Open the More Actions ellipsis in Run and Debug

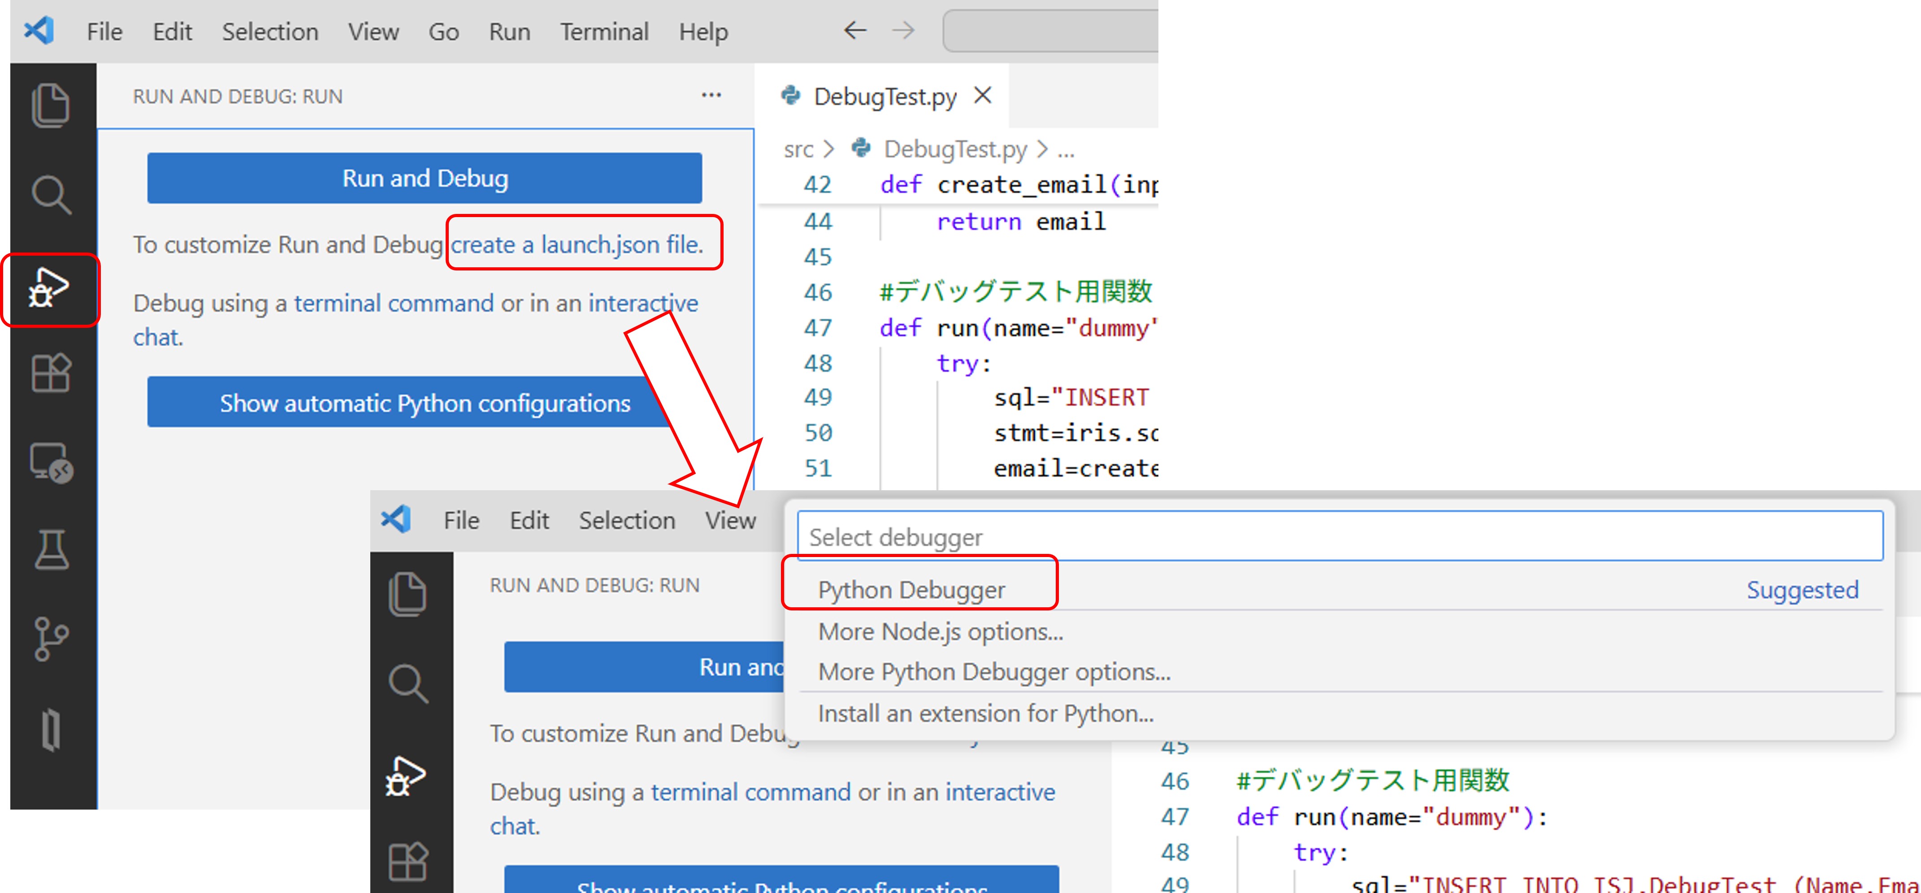pos(711,96)
